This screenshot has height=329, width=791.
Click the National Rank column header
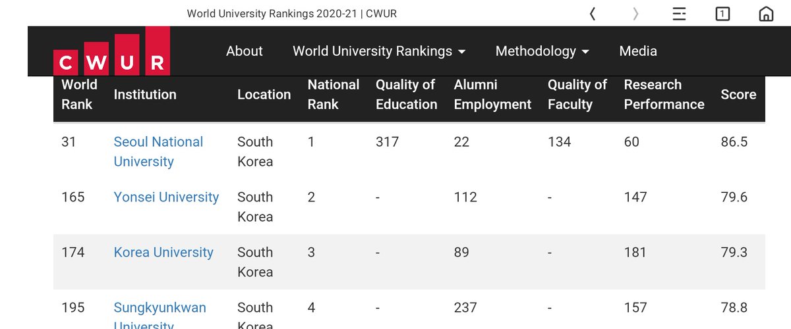click(x=334, y=94)
